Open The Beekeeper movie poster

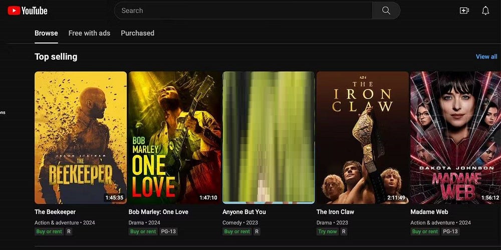tap(81, 137)
